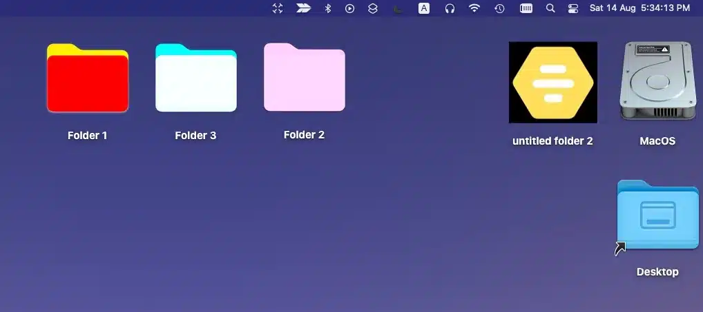Click the 'Folder 1' name label
The width and height of the screenshot is (703, 312).
click(x=88, y=136)
